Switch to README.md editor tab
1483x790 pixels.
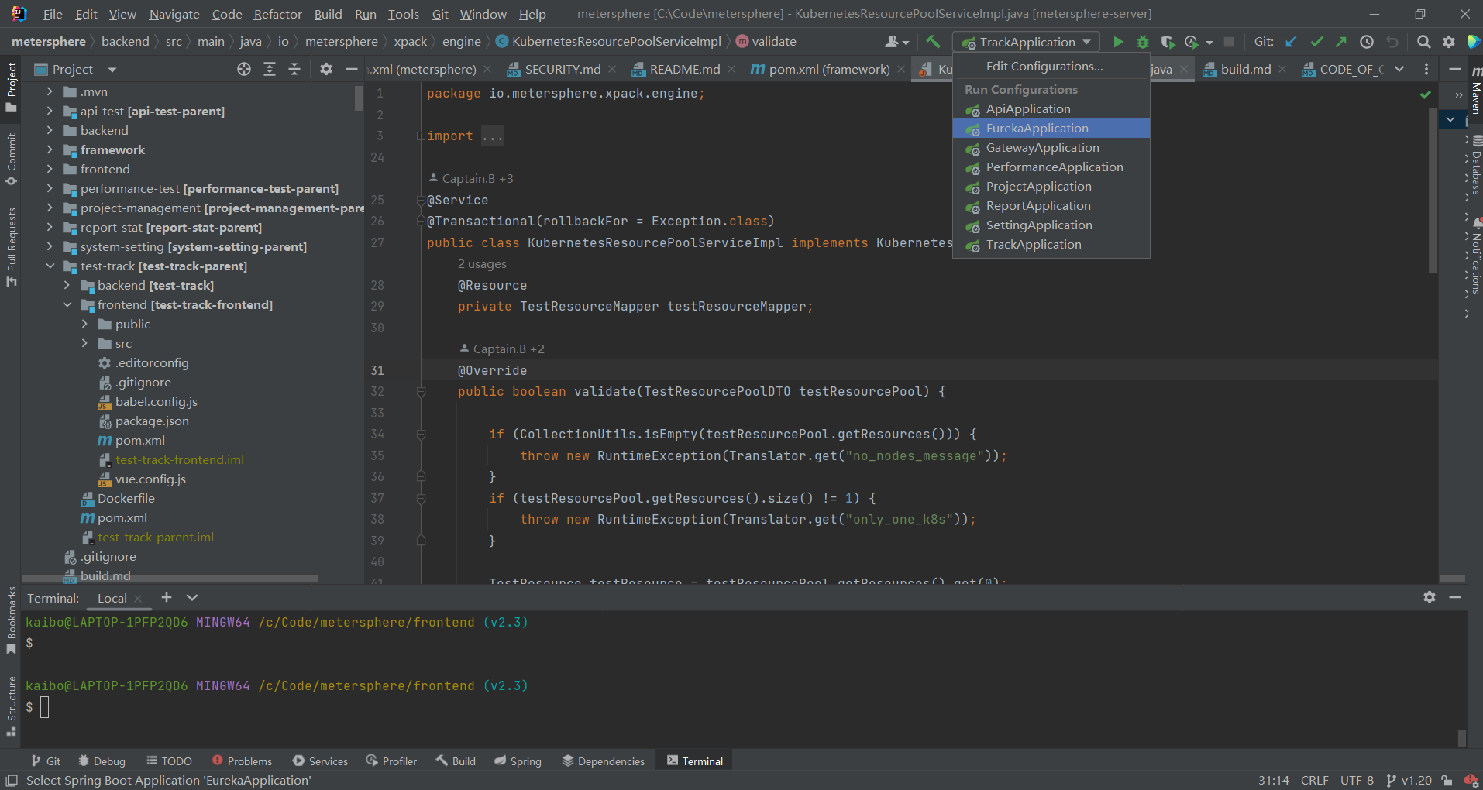[684, 70]
